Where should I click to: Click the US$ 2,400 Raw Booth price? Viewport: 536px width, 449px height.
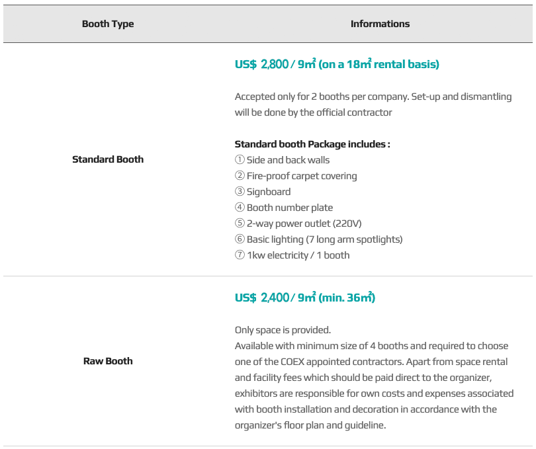pos(305,298)
